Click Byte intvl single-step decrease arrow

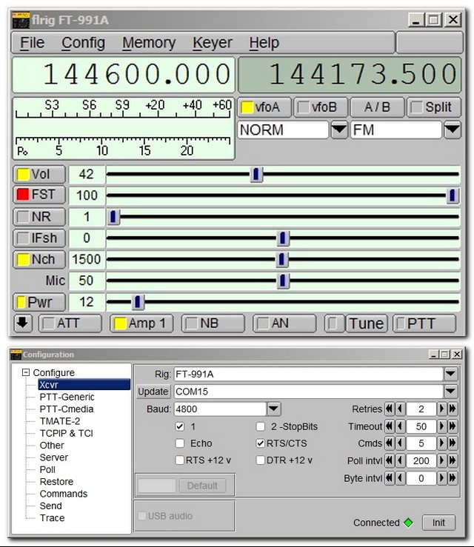coord(401,478)
